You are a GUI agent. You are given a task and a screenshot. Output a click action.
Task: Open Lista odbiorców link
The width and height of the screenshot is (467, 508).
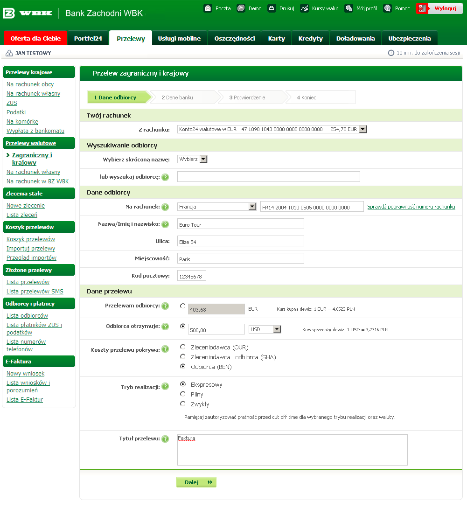point(27,315)
